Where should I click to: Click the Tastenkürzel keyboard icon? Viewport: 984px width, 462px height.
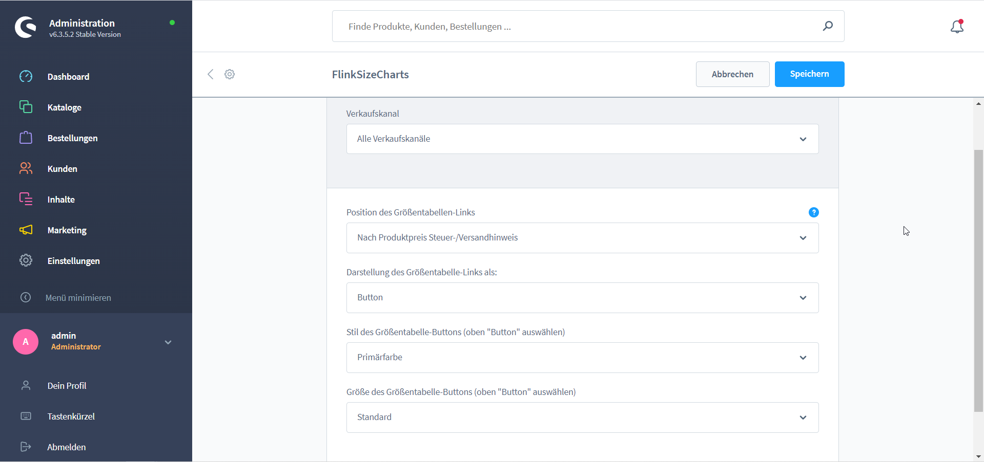tap(26, 416)
